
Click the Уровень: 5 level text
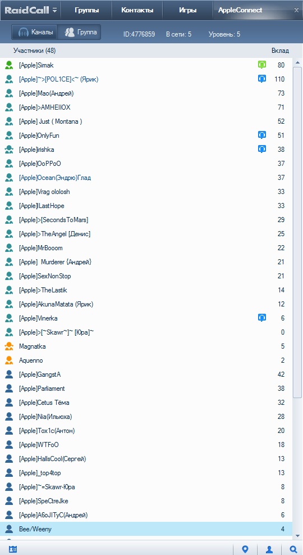tap(224, 34)
